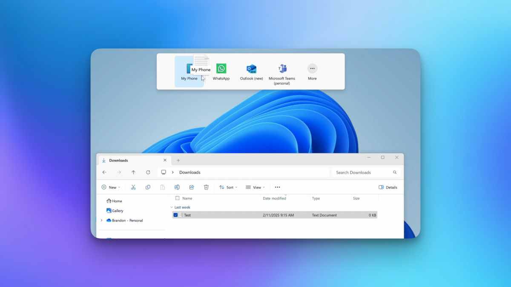This screenshot has width=511, height=287.
Task: Click the Paste clipboard icon
Action: [162, 187]
